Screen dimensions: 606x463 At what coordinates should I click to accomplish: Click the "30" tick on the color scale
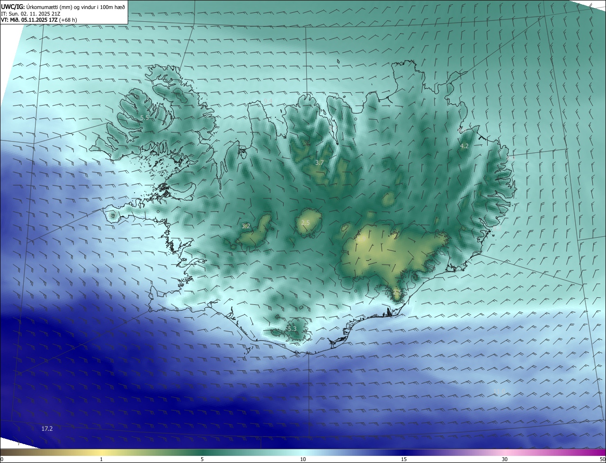(x=505, y=459)
